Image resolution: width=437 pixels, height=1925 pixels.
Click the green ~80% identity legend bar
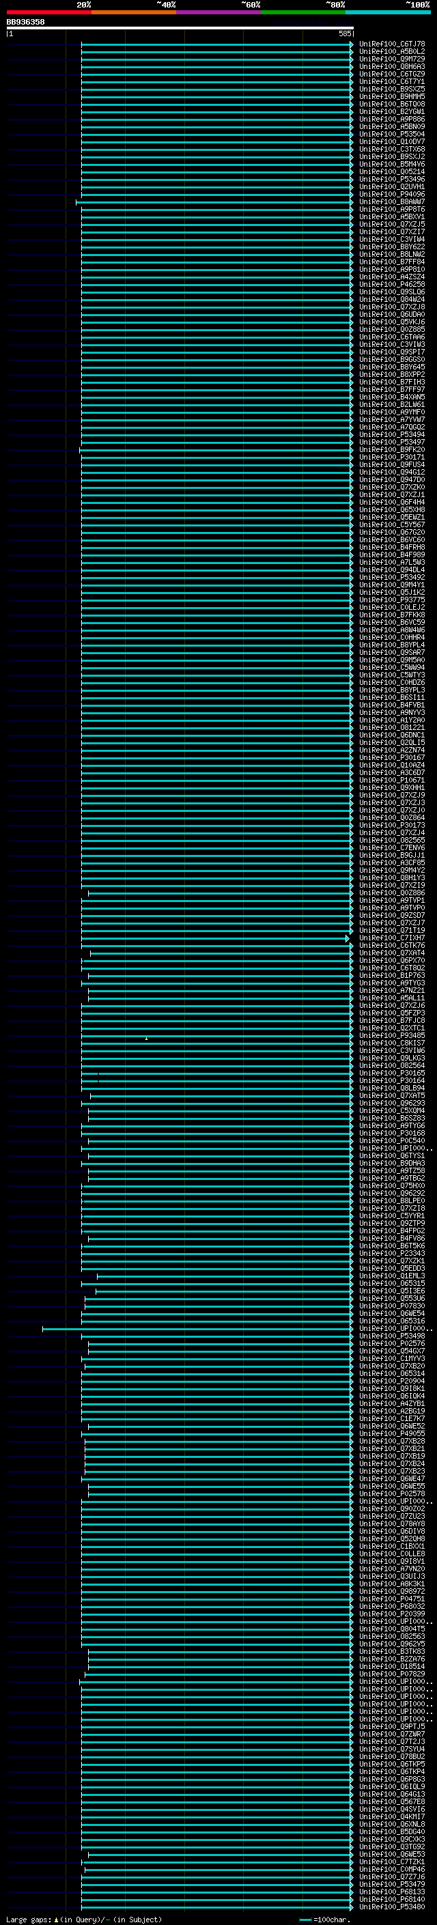pos(303,12)
